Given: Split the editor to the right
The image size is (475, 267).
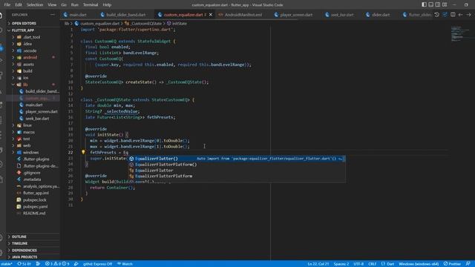Looking at the screenshot, I should 453,15.
